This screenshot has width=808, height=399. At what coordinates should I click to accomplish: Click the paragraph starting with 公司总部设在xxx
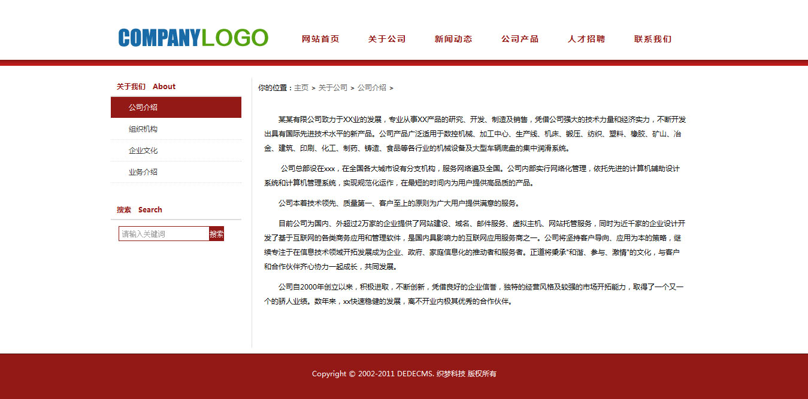pos(472,176)
